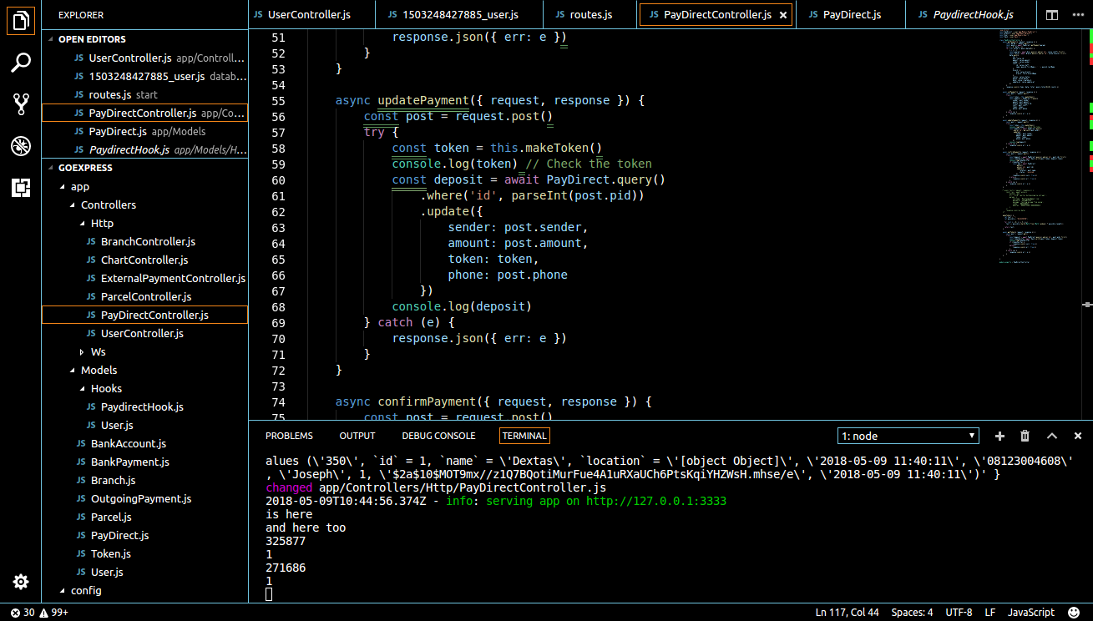Screen dimensions: 1093x621
Task: Switch to the routes.js tab
Action: 590,15
